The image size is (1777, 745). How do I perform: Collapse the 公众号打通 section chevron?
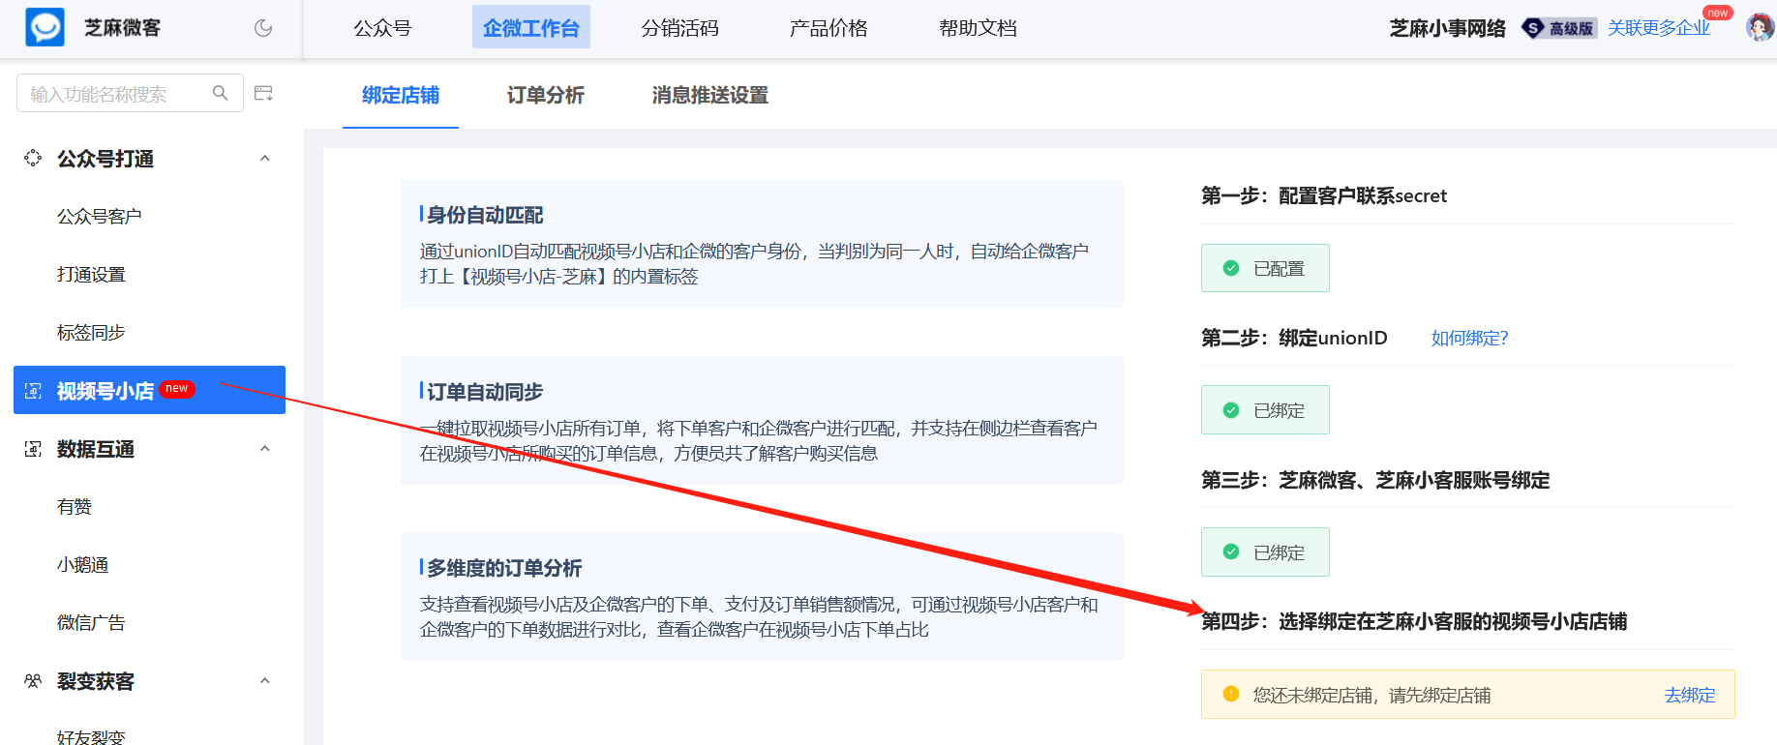coord(265,158)
